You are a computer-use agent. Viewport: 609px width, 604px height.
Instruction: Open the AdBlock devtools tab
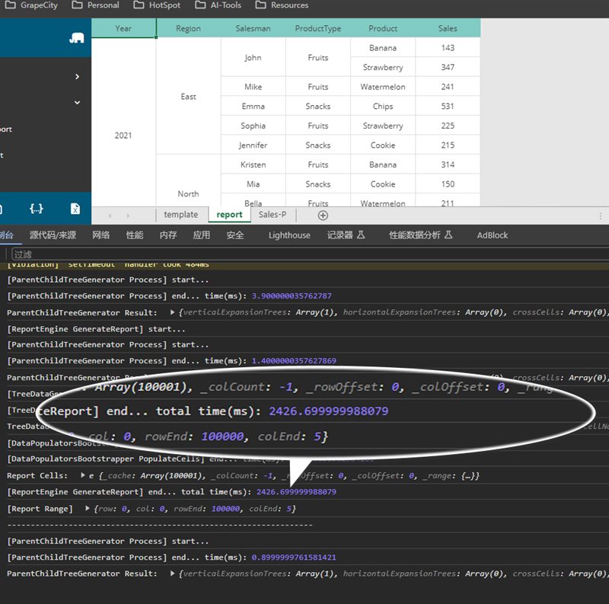pos(492,235)
